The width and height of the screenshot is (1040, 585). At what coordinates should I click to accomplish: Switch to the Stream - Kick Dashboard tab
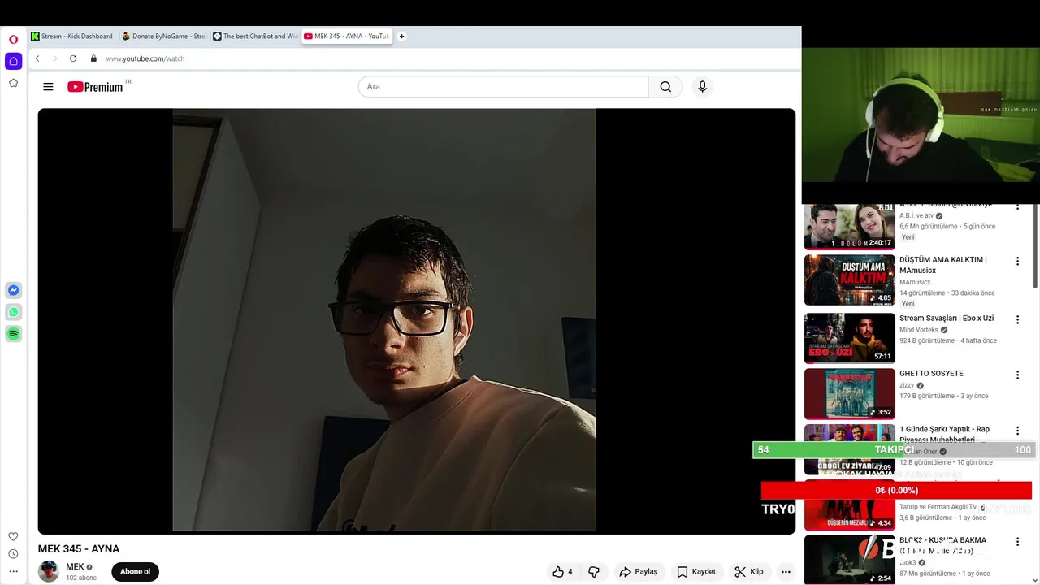tap(73, 36)
